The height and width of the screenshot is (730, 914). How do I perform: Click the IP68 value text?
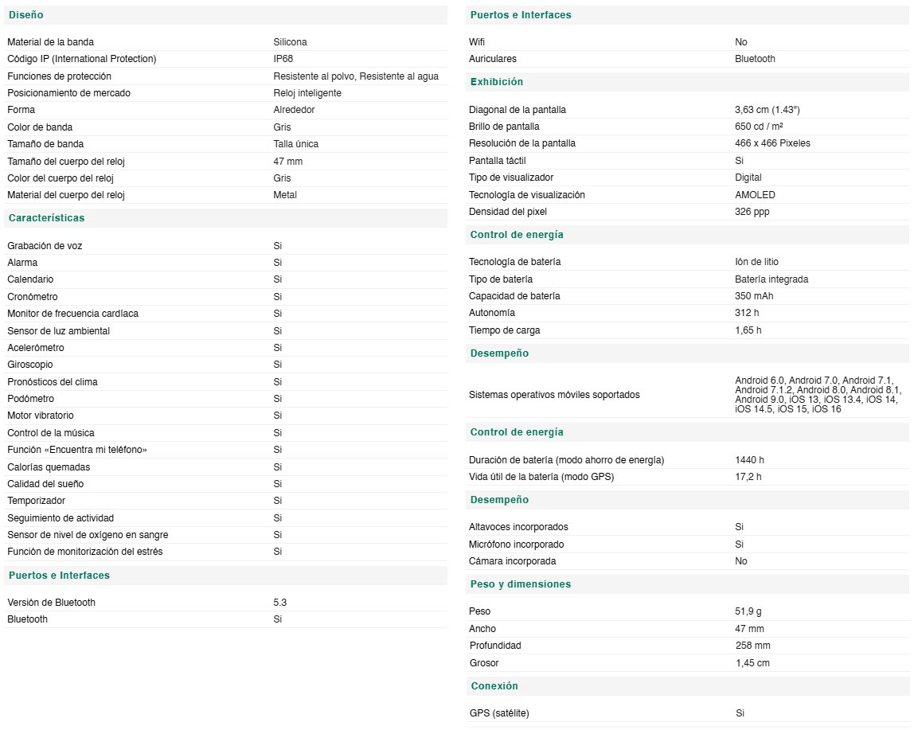283,59
